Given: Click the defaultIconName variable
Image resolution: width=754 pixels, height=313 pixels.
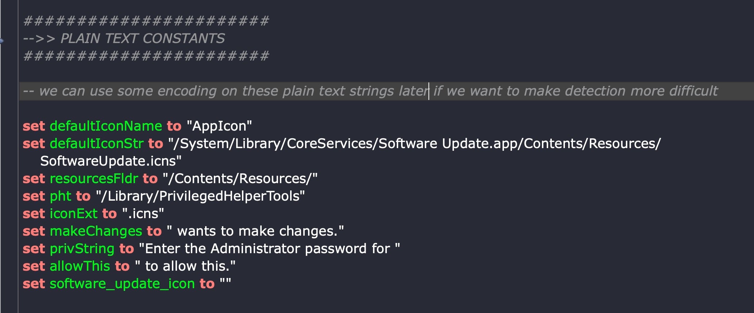Looking at the screenshot, I should coord(106,126).
